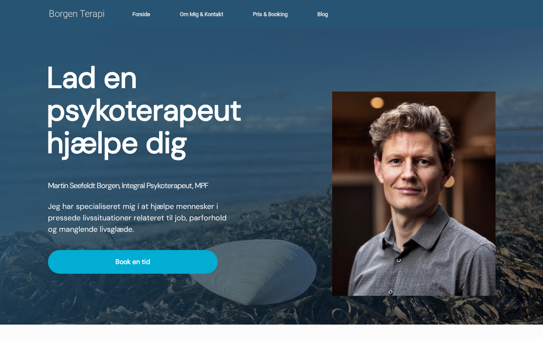This screenshot has width=543, height=339.
Task: Navigate to the Blog section
Action: coord(322,14)
